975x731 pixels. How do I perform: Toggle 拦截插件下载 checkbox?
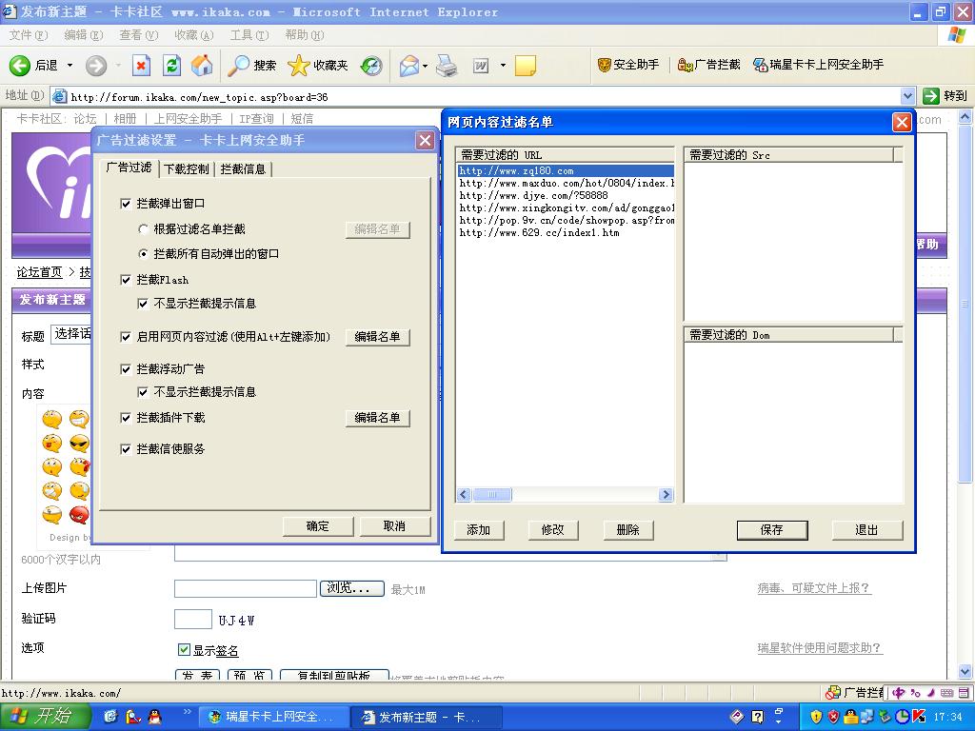pos(126,418)
